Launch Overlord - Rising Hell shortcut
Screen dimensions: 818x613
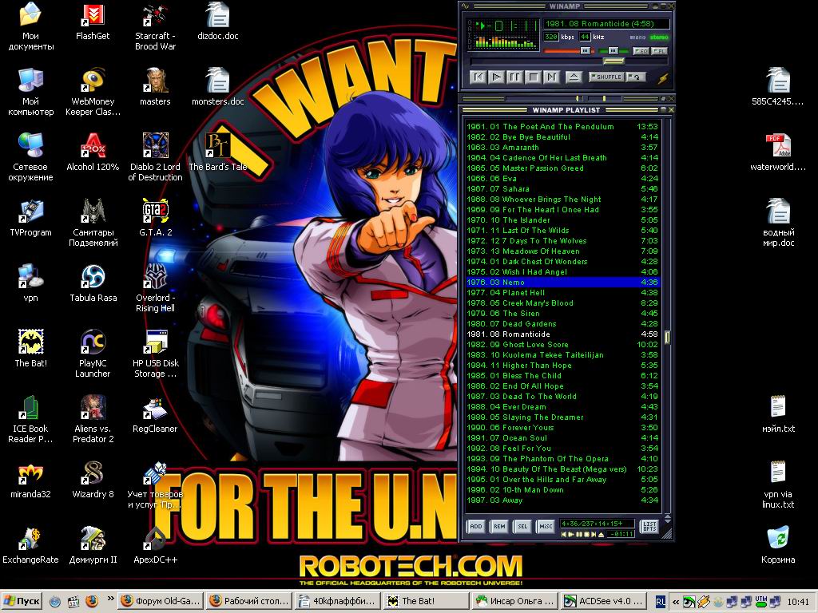[156, 288]
